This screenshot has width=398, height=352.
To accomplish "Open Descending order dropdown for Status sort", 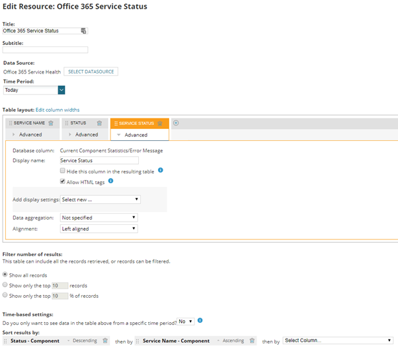I will pos(82,341).
